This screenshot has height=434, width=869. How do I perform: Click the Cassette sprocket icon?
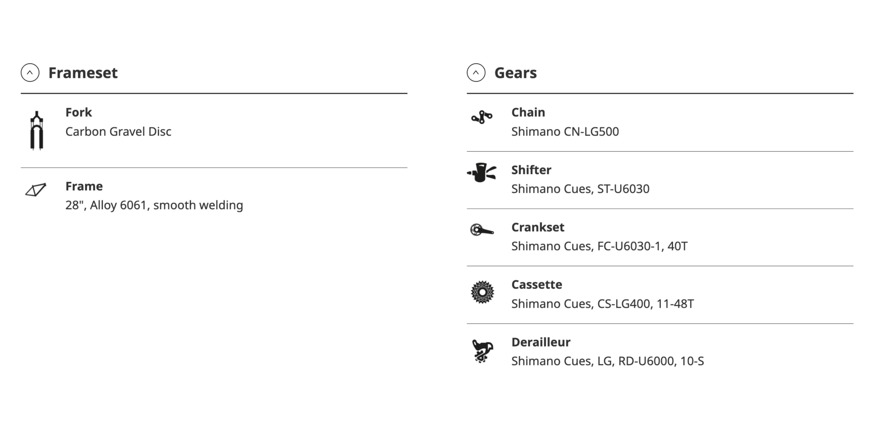point(482,292)
